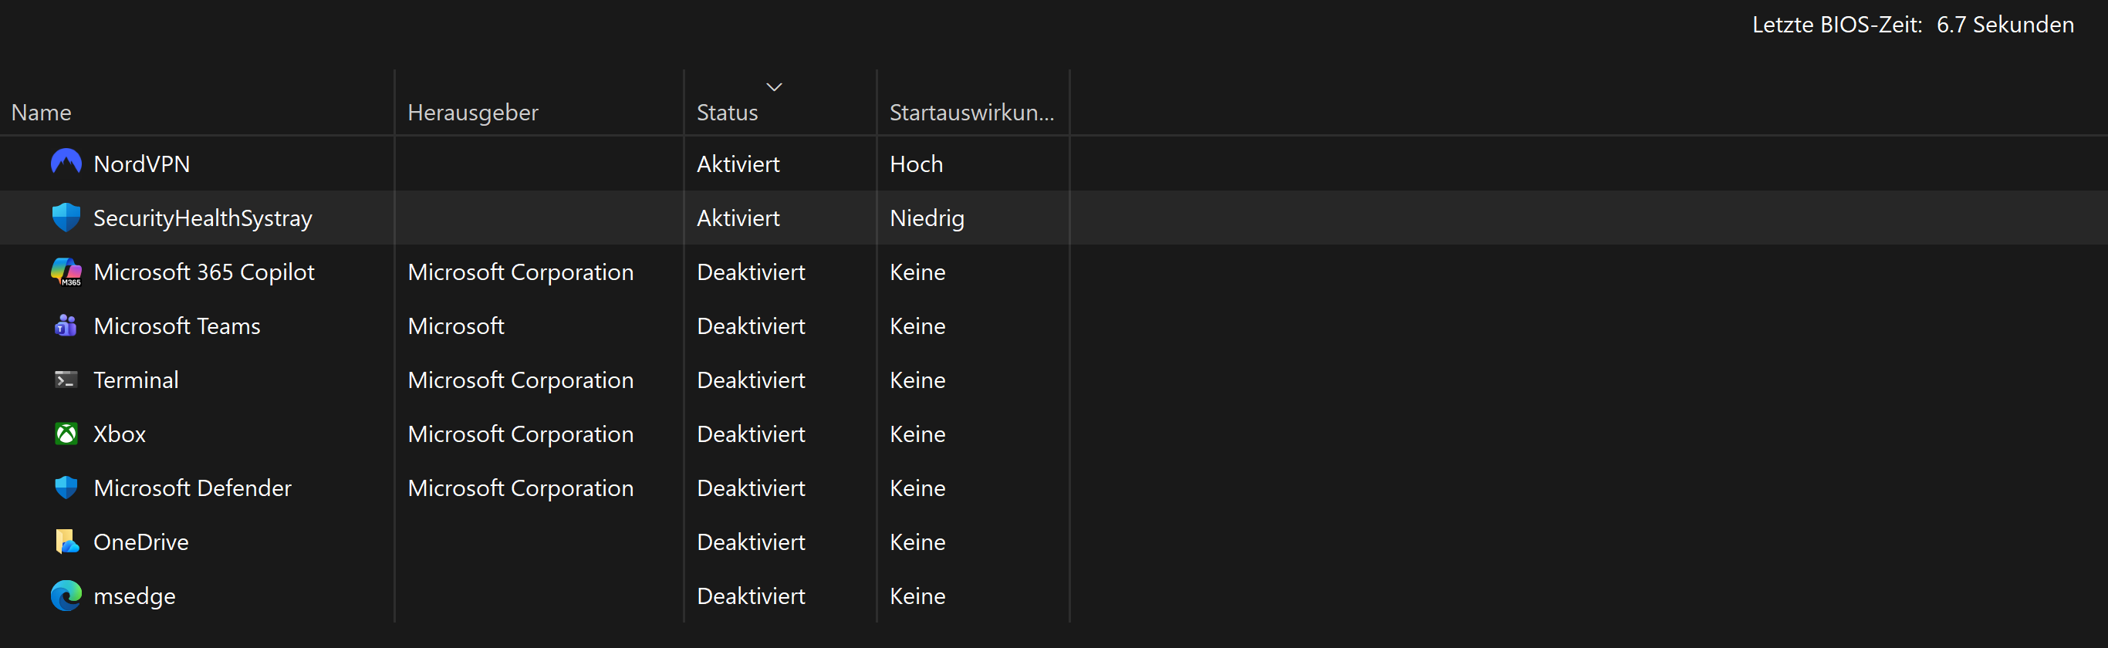
Task: Click the Aktiviert status of NordVPN
Action: point(738,164)
